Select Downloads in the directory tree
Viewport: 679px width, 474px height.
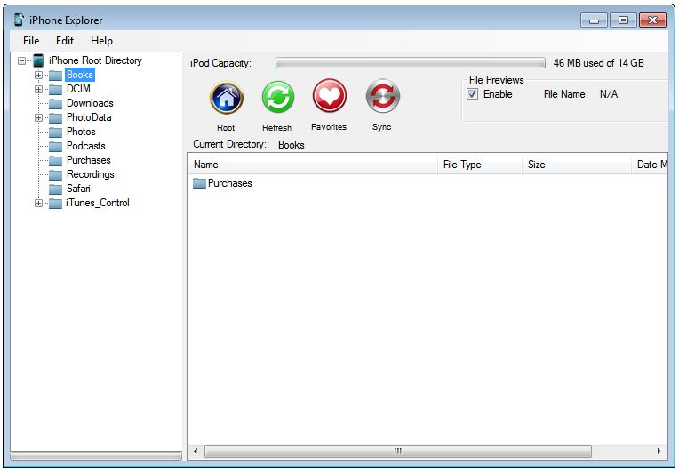(x=90, y=103)
